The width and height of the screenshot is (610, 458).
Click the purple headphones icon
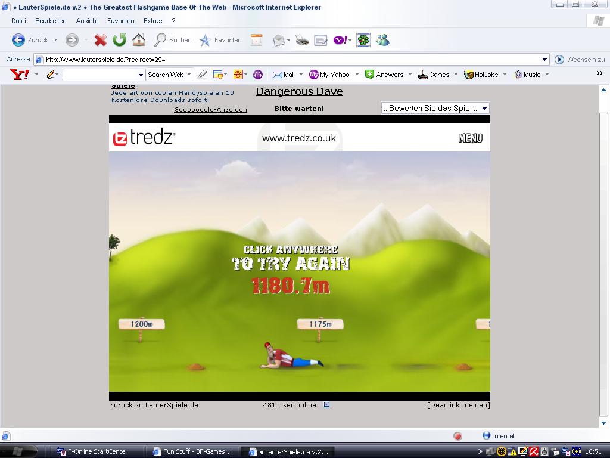257,75
